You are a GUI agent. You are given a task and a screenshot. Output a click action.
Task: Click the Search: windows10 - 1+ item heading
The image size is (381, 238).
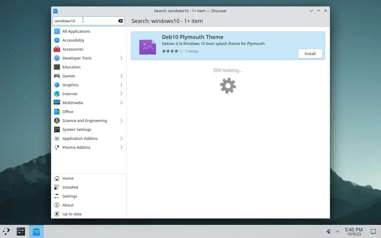point(167,21)
